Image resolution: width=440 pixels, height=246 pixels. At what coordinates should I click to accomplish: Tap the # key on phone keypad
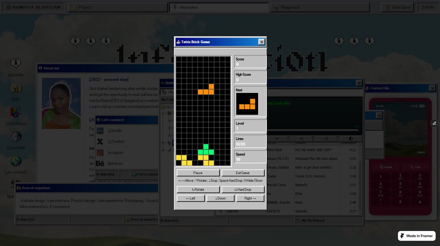(x=419, y=202)
